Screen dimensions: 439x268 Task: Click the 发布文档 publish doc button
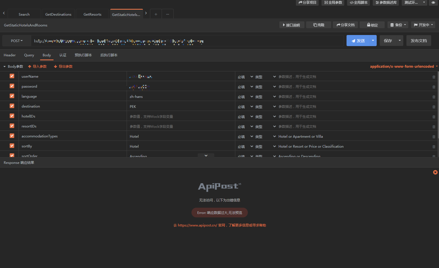[419, 41]
